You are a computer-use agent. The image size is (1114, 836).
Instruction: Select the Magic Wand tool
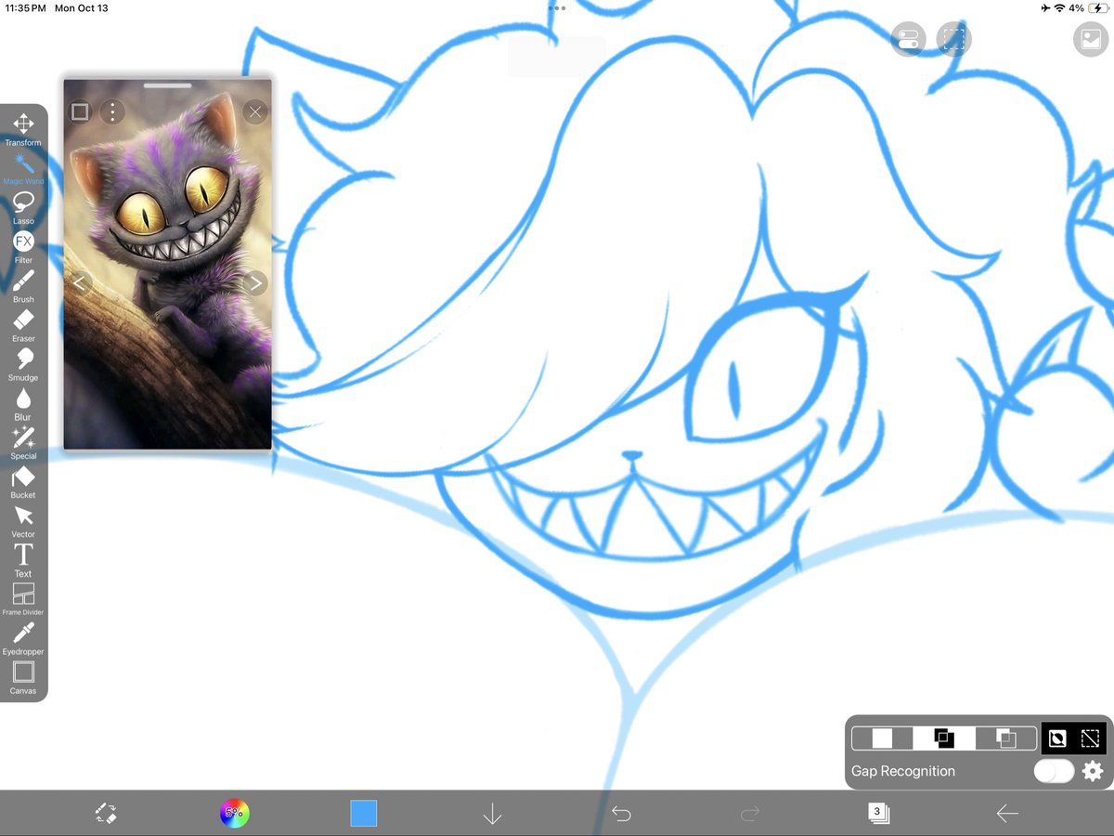pos(23,168)
